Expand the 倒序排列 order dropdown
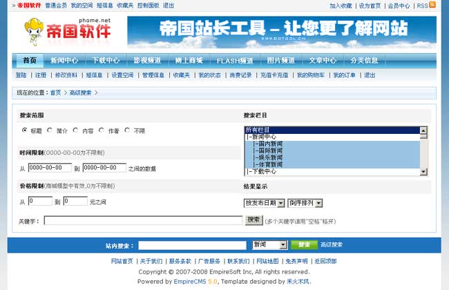The height and width of the screenshot is (290, 449). [305, 203]
